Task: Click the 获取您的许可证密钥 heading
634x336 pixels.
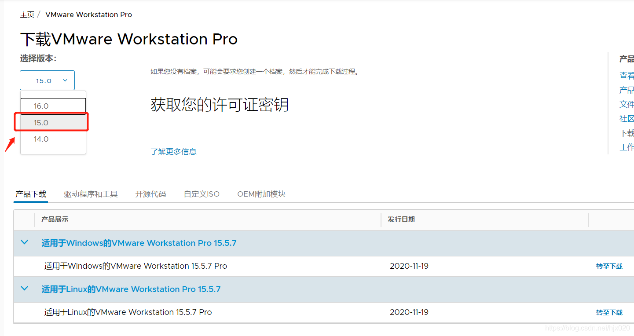Action: [x=220, y=105]
